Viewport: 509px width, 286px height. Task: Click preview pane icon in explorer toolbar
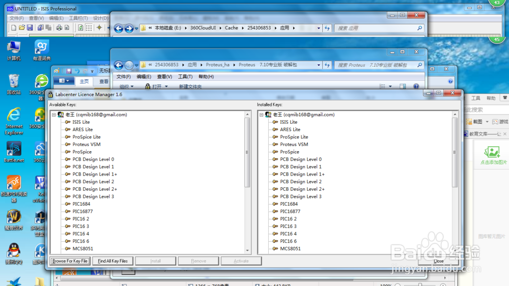click(x=403, y=87)
